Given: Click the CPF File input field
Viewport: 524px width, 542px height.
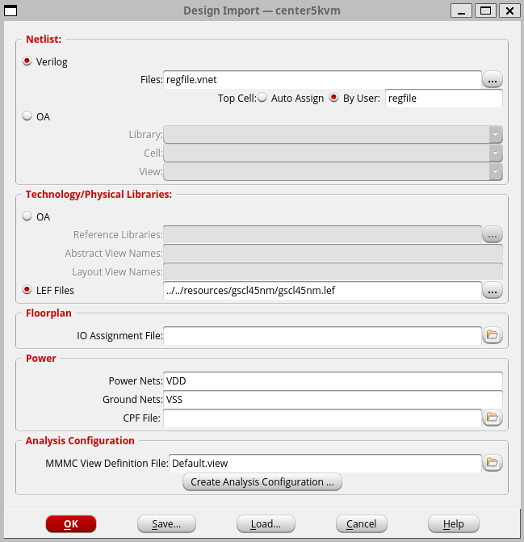Looking at the screenshot, I should [322, 418].
